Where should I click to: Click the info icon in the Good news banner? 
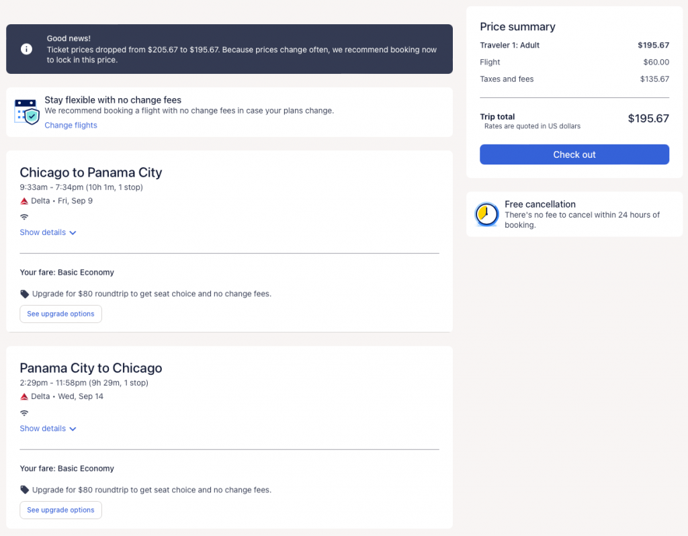tap(26, 49)
